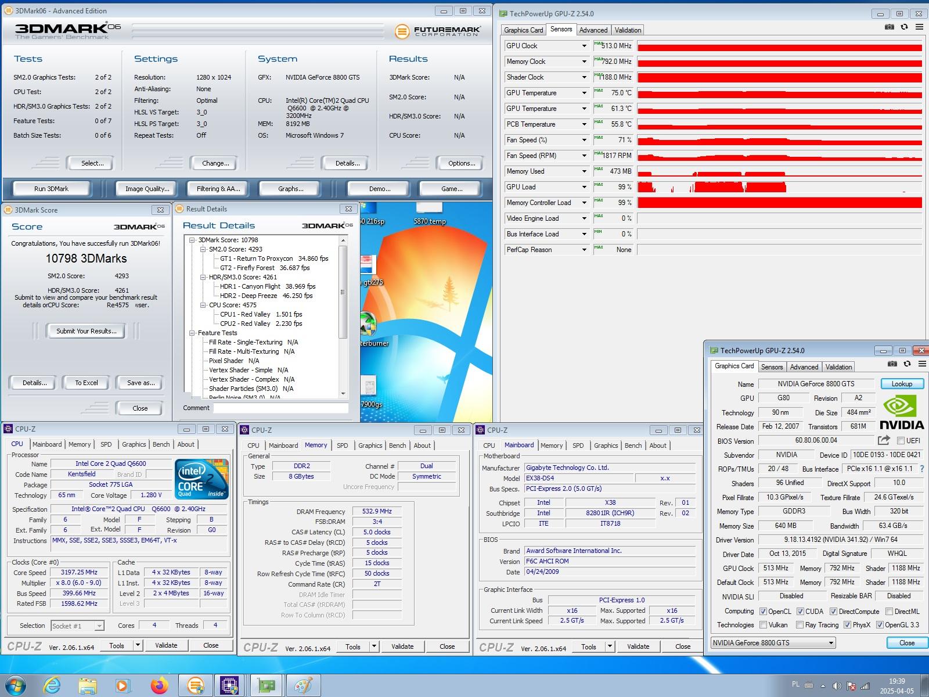Click the Comment input field
Screen dimensions: 929x697
280,408
